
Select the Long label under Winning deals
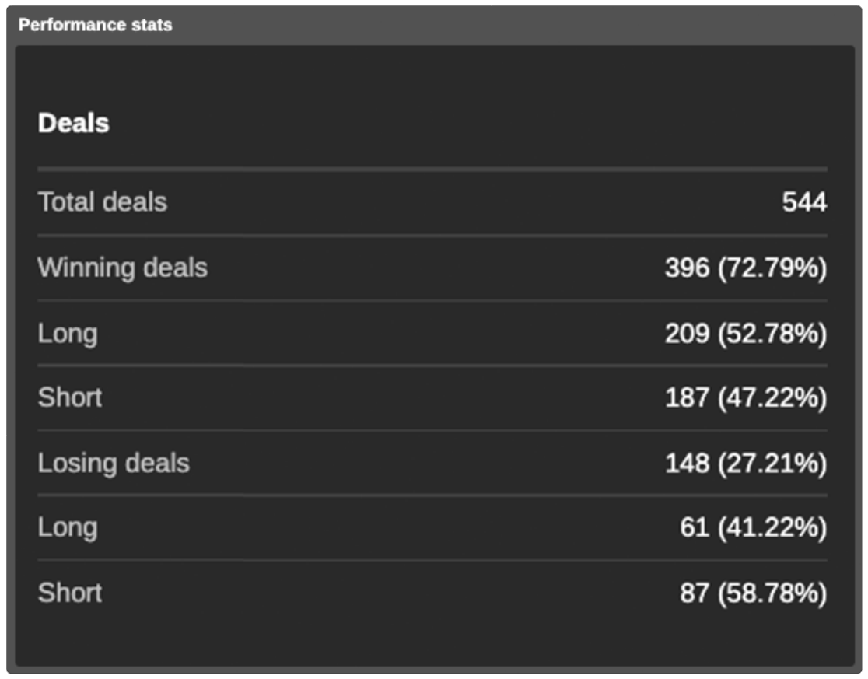(68, 334)
